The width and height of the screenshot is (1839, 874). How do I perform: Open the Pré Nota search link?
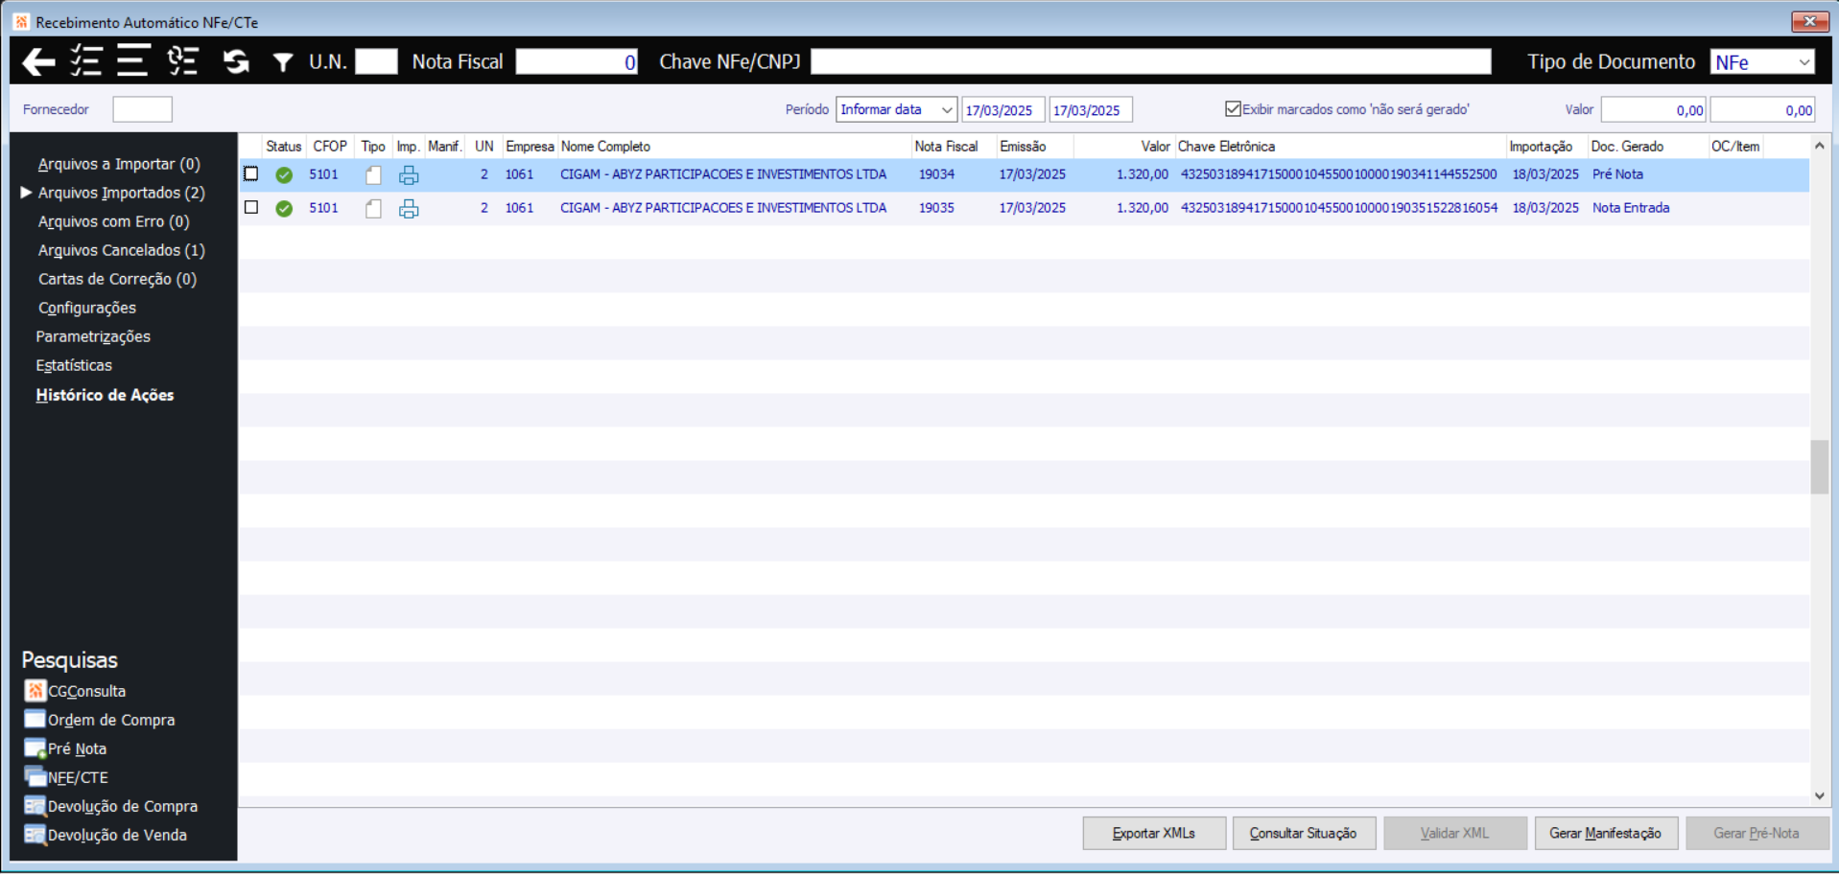77,748
